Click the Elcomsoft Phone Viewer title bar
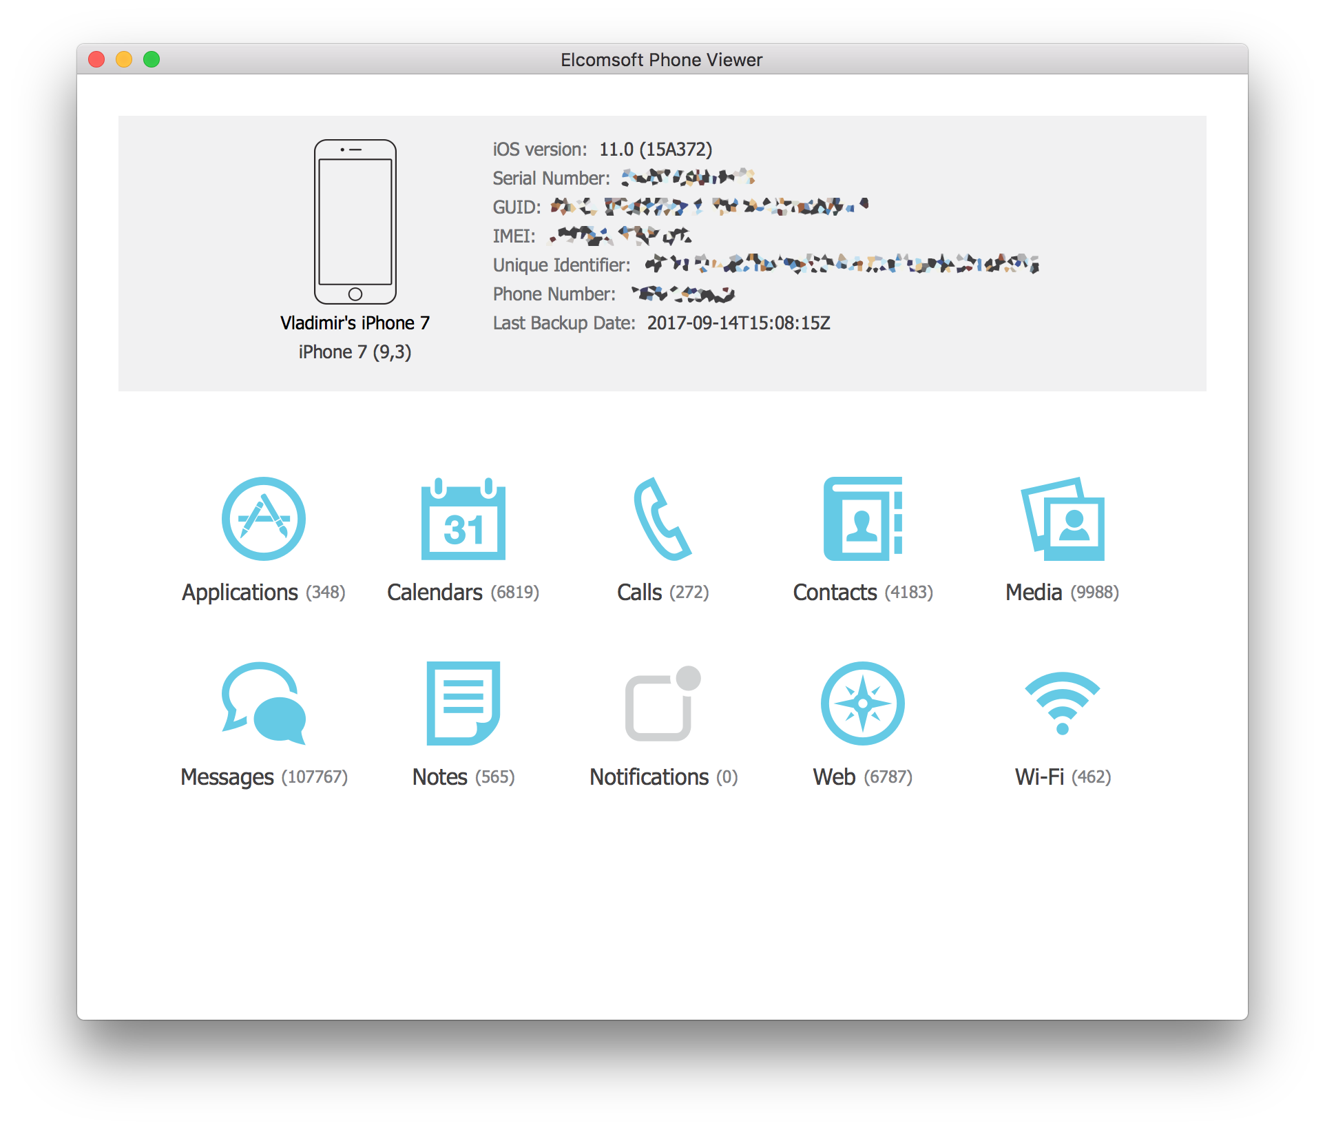The width and height of the screenshot is (1325, 1130). click(x=661, y=60)
